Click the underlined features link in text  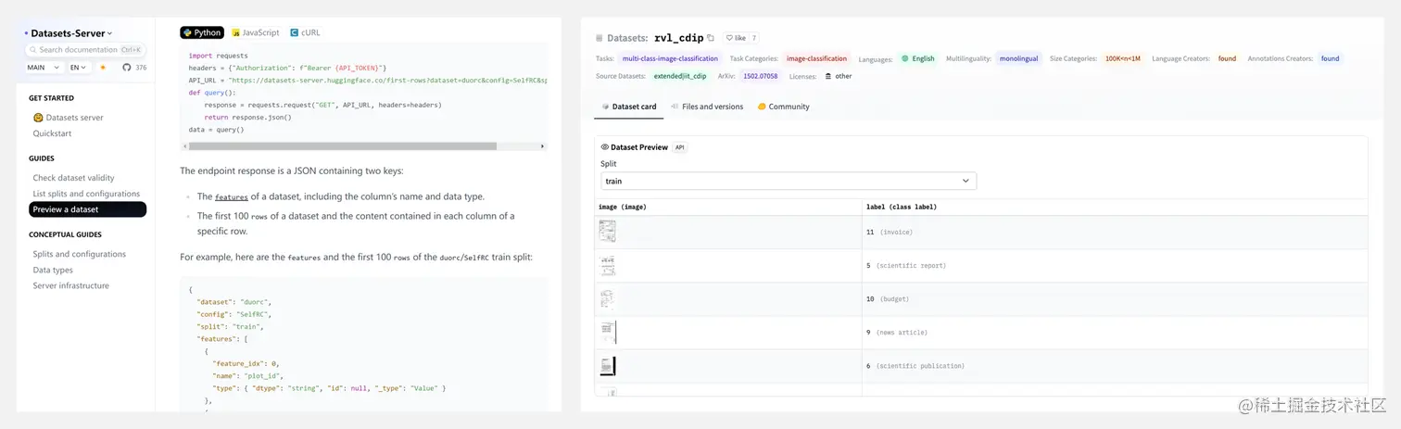pyautogui.click(x=232, y=196)
